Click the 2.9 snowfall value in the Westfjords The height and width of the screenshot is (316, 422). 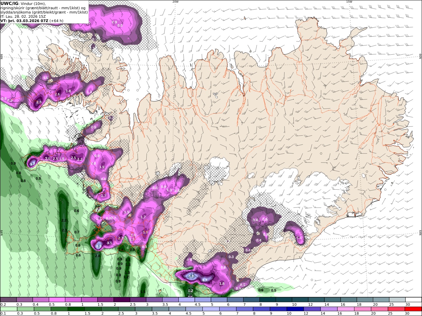39,102
